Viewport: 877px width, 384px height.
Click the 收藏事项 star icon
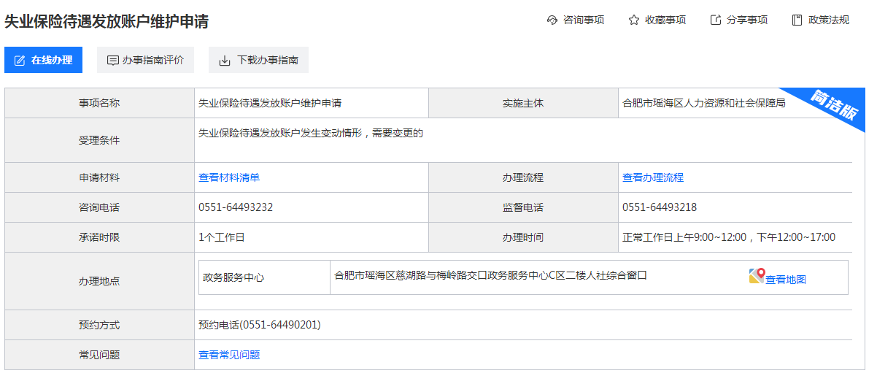634,20
